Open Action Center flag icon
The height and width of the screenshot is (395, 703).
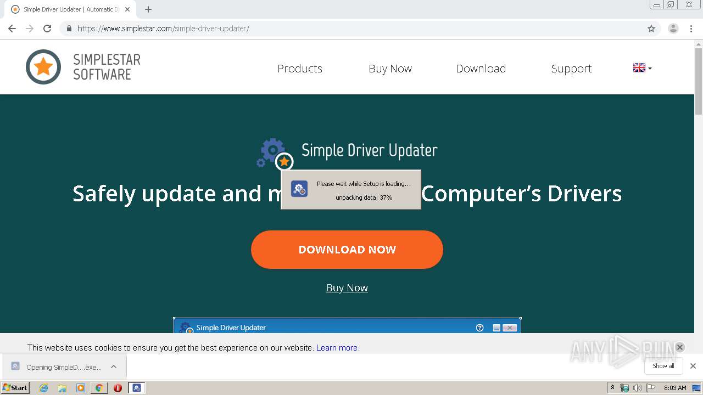(651, 388)
